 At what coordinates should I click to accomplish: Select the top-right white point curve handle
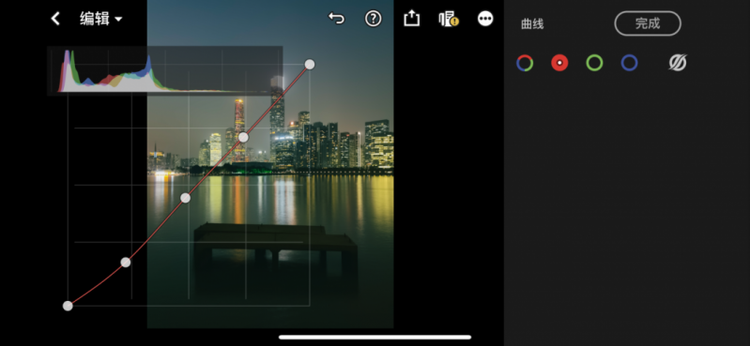click(310, 65)
